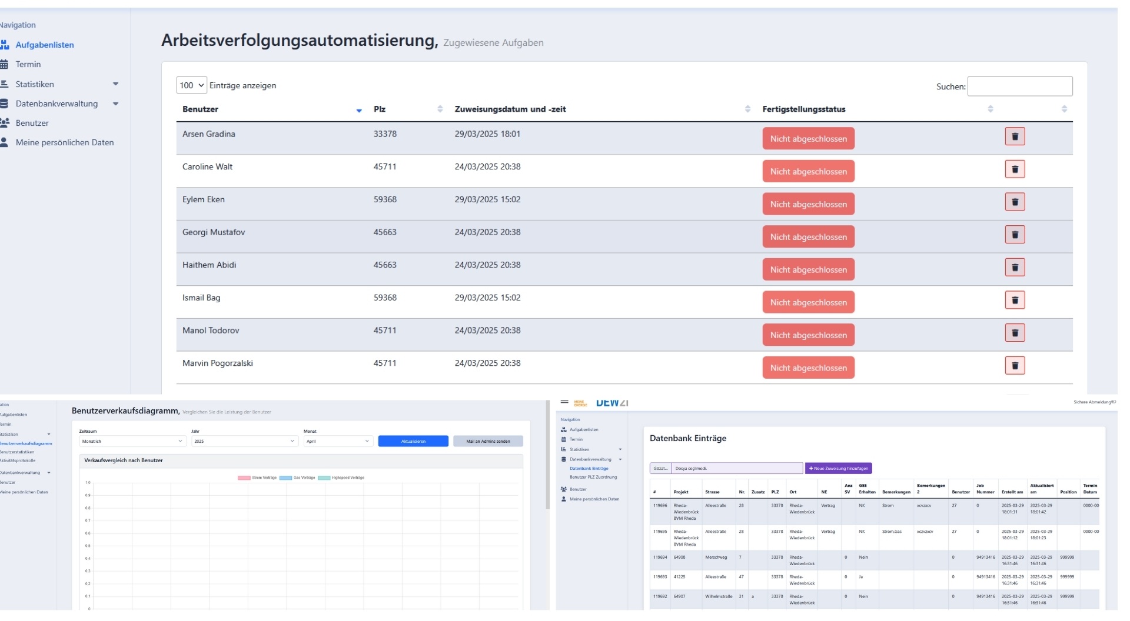
Task: Click Nicht abgeschlossen for Arsen Gradina
Action: pyautogui.click(x=809, y=139)
